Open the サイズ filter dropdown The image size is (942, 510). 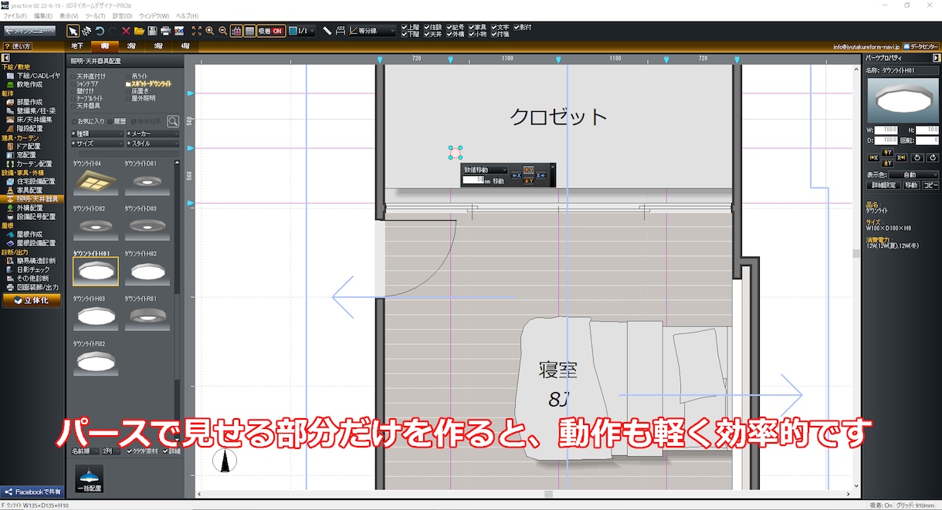pos(97,144)
